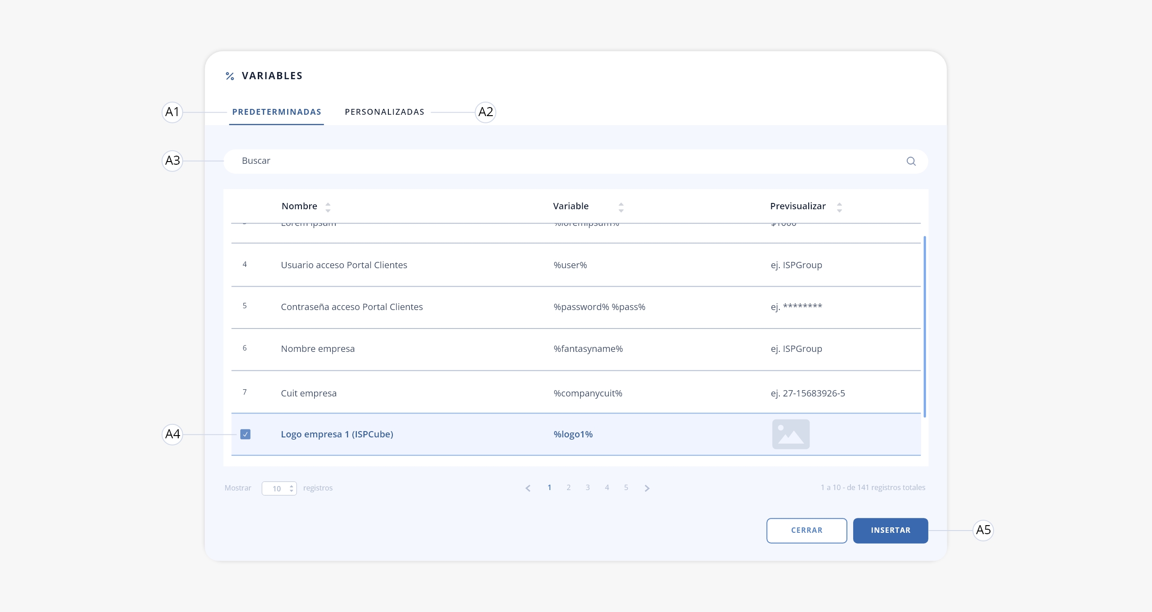Uncheck the Logo empresa 1 checkbox

(245, 434)
